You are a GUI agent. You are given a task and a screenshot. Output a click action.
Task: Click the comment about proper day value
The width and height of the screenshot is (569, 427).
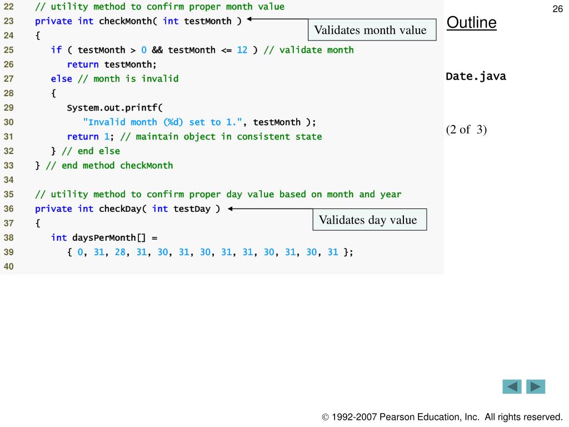[218, 195]
